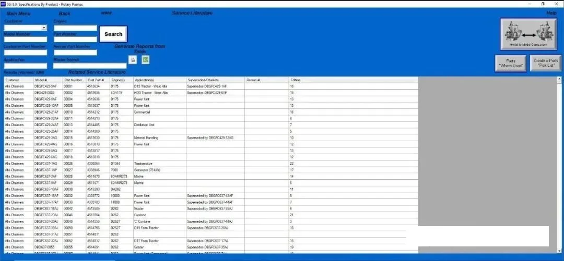Select model cell DBO637-0055
The height and width of the screenshot is (261, 564).
tap(48, 247)
